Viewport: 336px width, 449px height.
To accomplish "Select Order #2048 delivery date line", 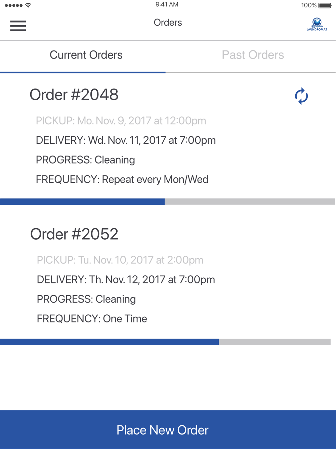I will pyautogui.click(x=126, y=140).
